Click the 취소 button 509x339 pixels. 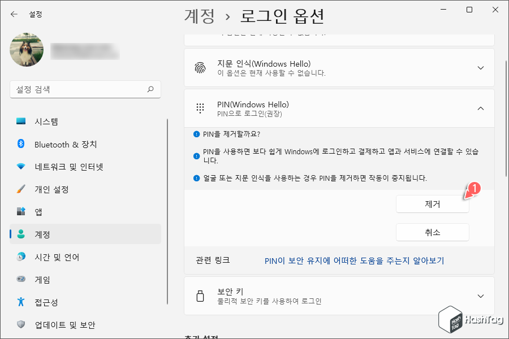tap(433, 232)
